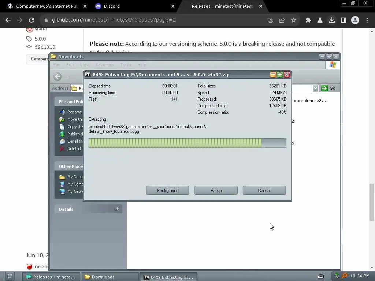Click Copy this file task
The image size is (375, 281).
(71, 127)
